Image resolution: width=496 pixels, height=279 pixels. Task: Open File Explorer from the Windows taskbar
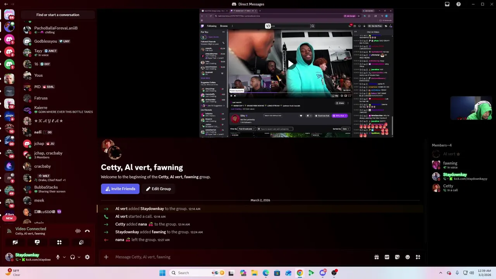[254, 273]
